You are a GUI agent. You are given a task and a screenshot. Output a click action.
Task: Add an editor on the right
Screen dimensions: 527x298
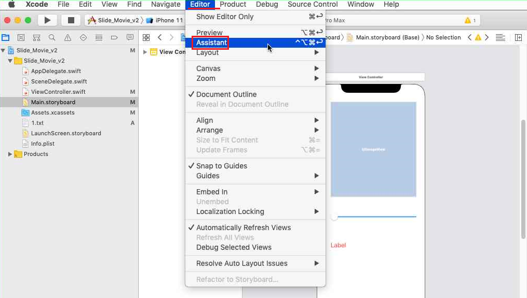click(518, 38)
